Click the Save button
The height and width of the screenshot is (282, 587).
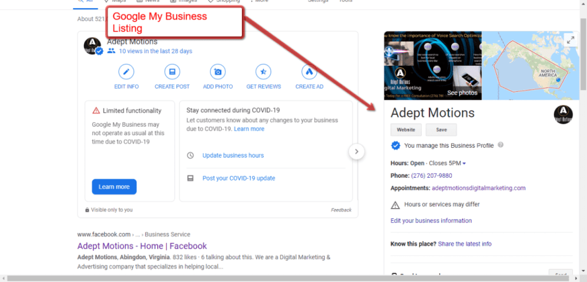point(441,130)
